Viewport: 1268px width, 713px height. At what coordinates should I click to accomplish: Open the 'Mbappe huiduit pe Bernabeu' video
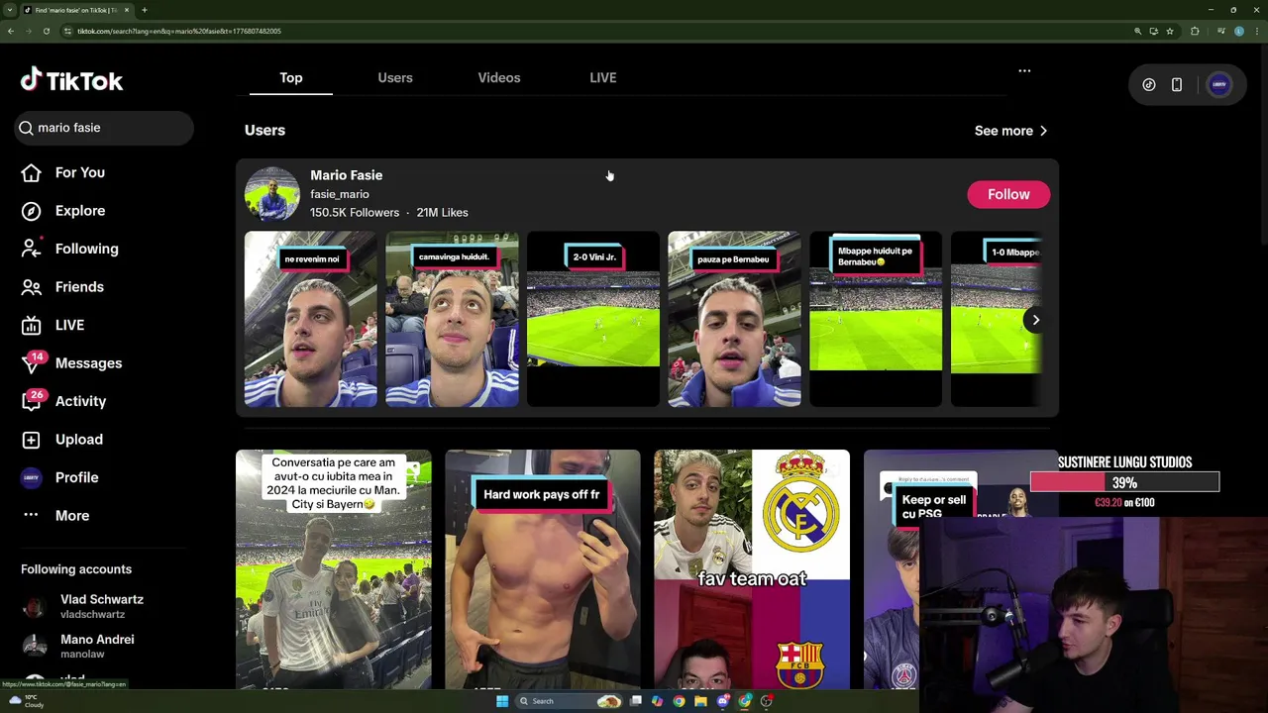[x=876, y=319]
